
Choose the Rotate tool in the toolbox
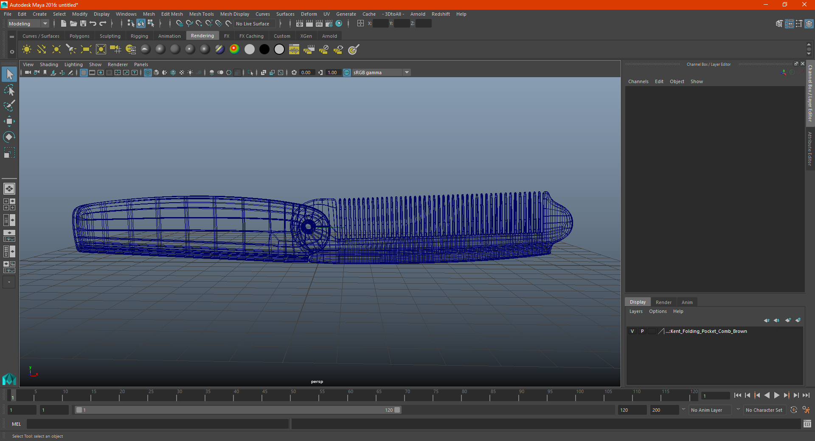9,137
